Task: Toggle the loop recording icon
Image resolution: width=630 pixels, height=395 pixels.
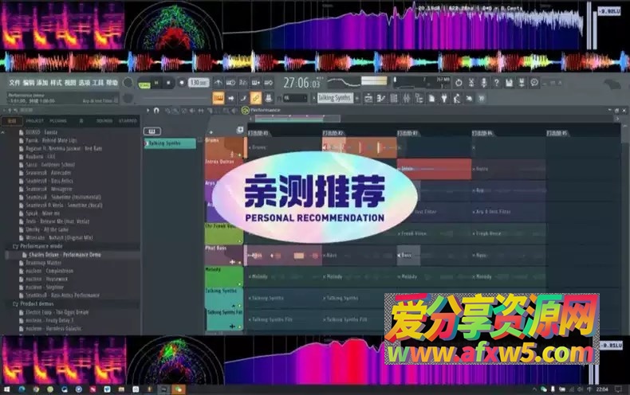Action: coord(269,83)
